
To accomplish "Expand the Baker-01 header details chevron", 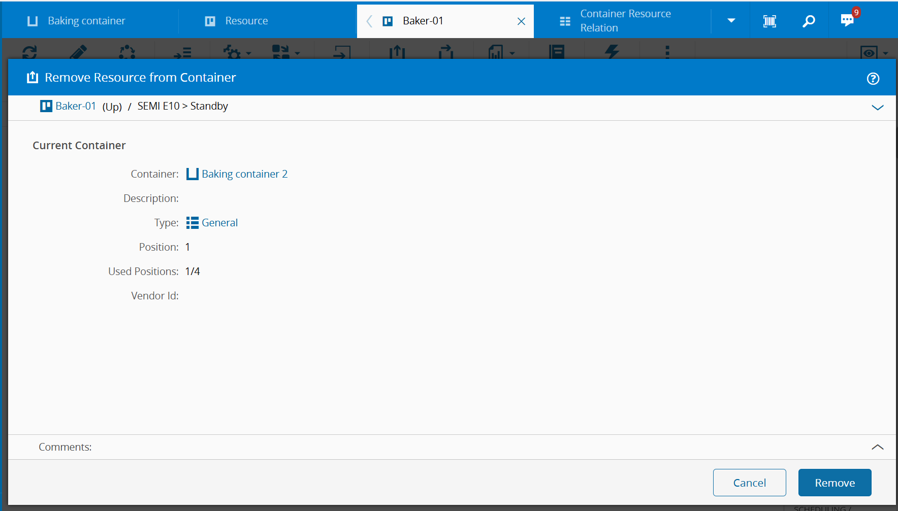I will tap(878, 108).
